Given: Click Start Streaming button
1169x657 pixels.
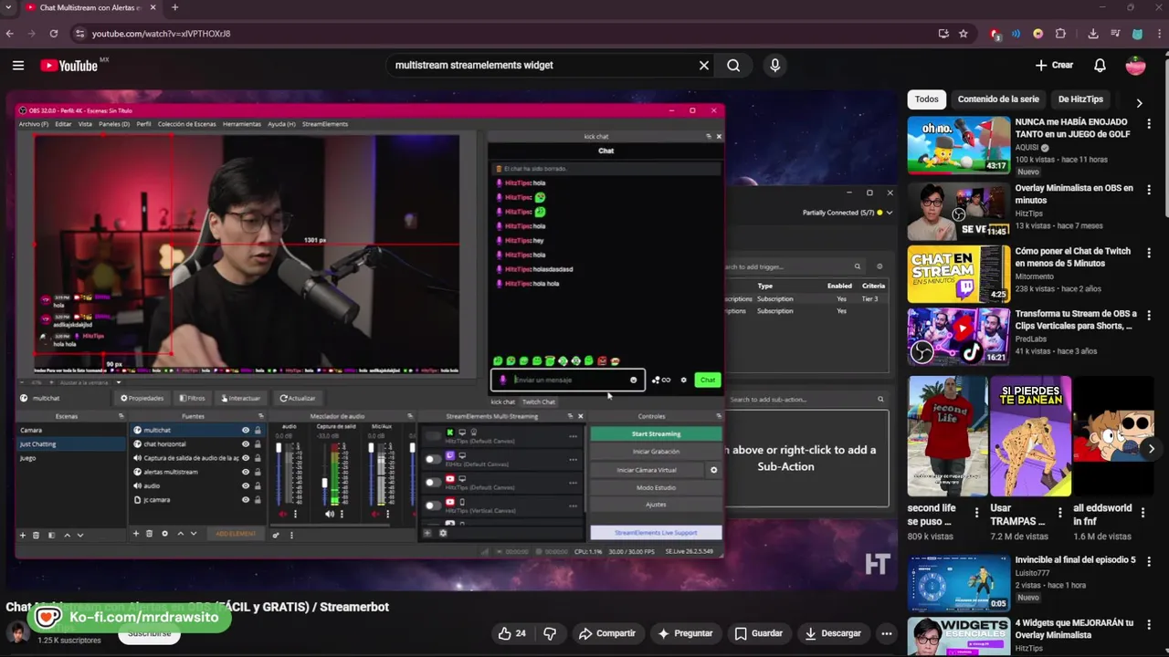Looking at the screenshot, I should click(656, 434).
